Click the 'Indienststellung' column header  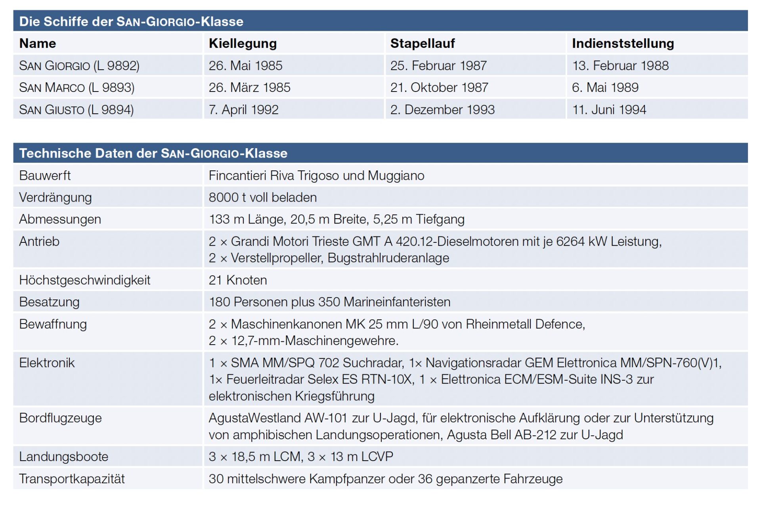[623, 44]
